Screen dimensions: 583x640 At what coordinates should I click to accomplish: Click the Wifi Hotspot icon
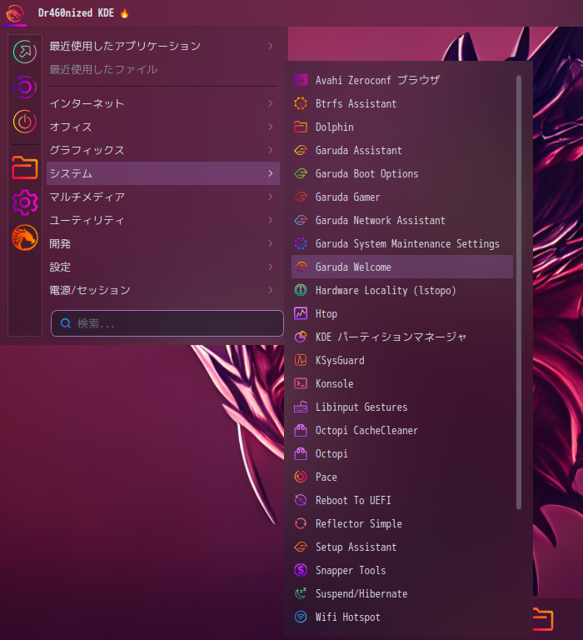[x=301, y=617]
